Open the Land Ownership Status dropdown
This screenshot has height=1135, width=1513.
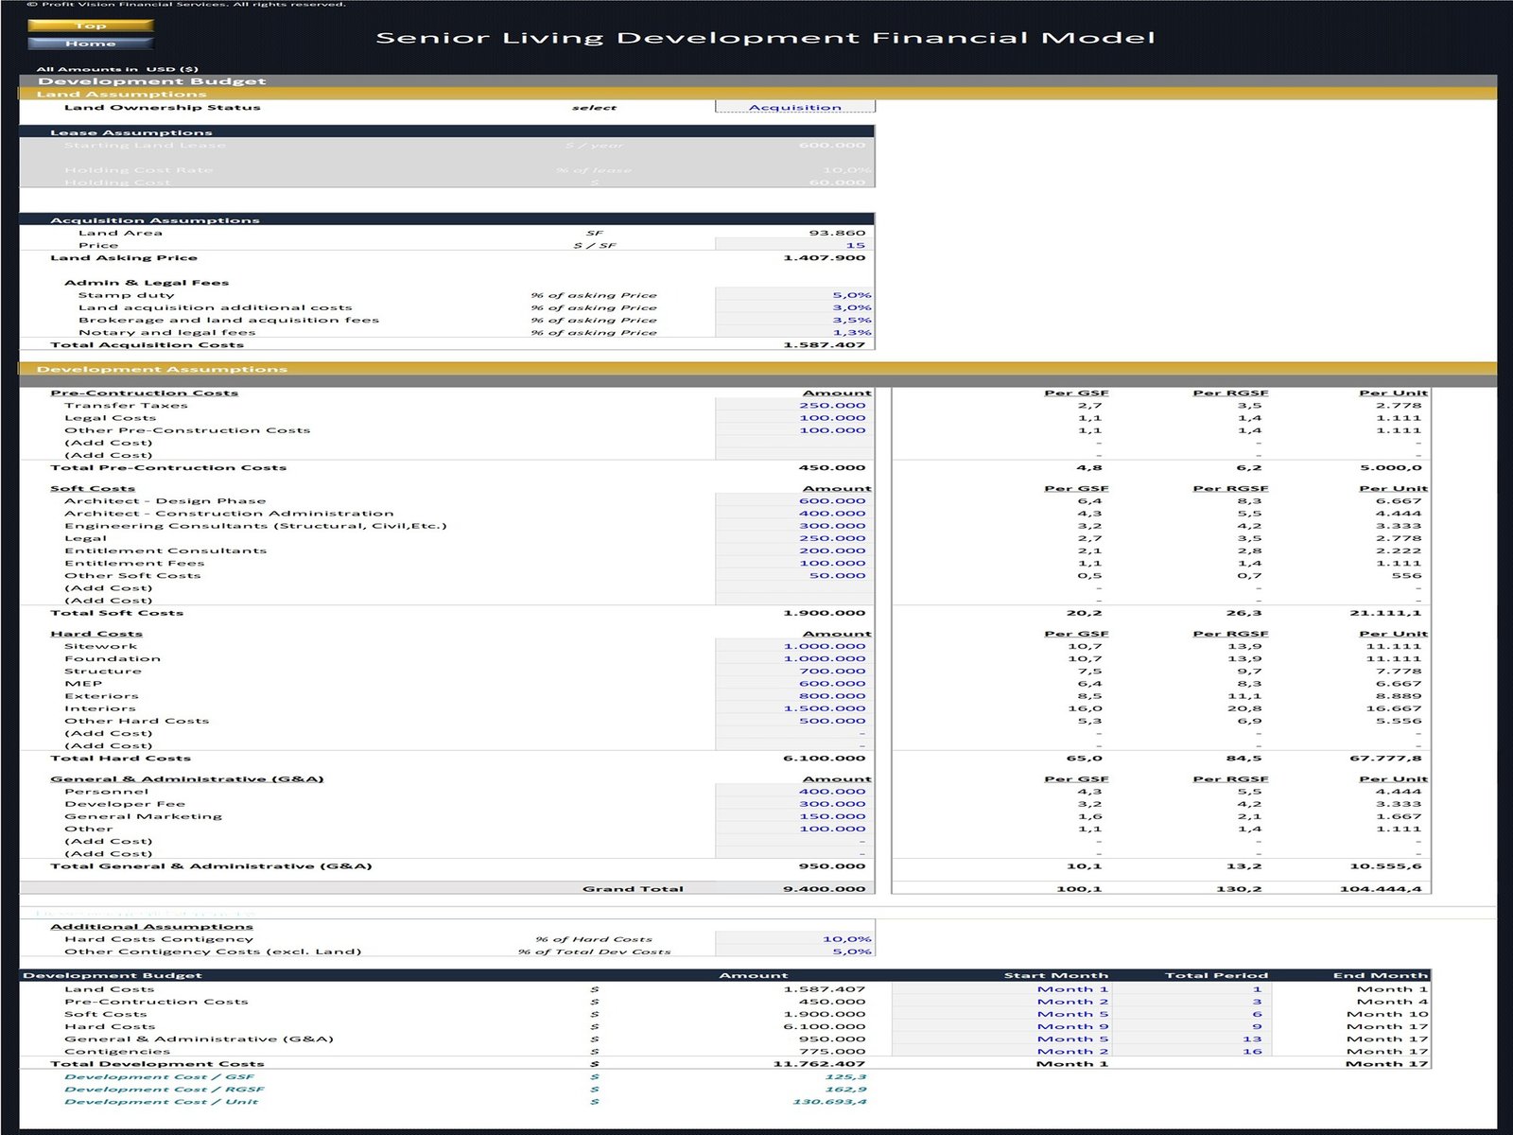point(794,107)
